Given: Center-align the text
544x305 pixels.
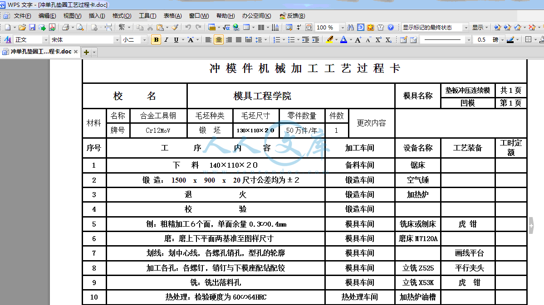Looking at the screenshot, I should (x=219, y=40).
